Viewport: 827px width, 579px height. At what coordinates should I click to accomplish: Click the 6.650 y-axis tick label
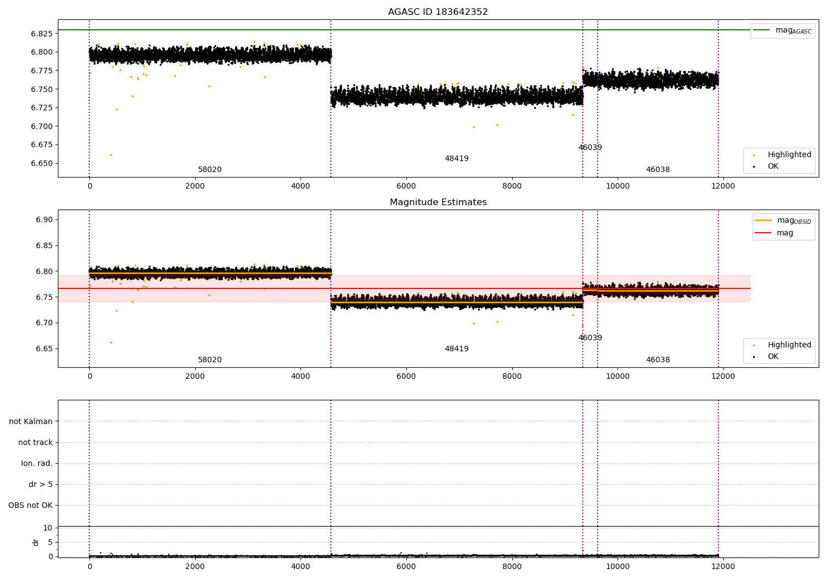[x=42, y=163]
